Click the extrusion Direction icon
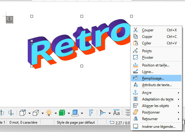 (36, 113)
